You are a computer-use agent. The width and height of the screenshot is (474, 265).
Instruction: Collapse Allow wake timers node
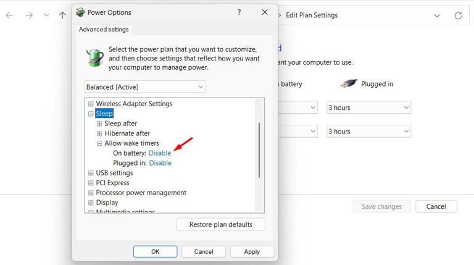click(x=99, y=143)
